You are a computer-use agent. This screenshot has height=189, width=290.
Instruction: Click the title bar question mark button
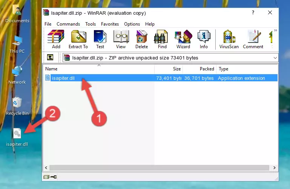253,12
